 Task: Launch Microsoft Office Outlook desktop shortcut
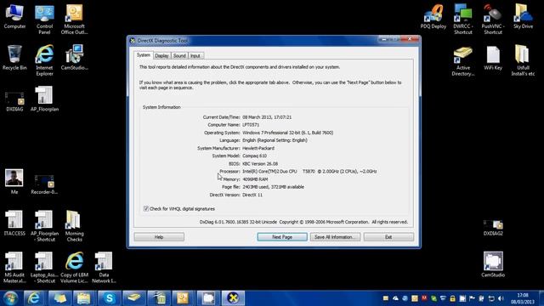point(74,19)
